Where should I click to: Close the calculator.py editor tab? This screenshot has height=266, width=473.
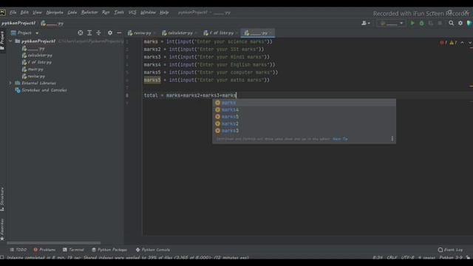tap(196, 33)
